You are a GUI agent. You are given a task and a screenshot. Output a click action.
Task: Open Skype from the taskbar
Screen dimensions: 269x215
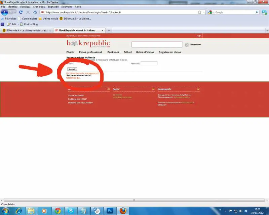[71, 211]
